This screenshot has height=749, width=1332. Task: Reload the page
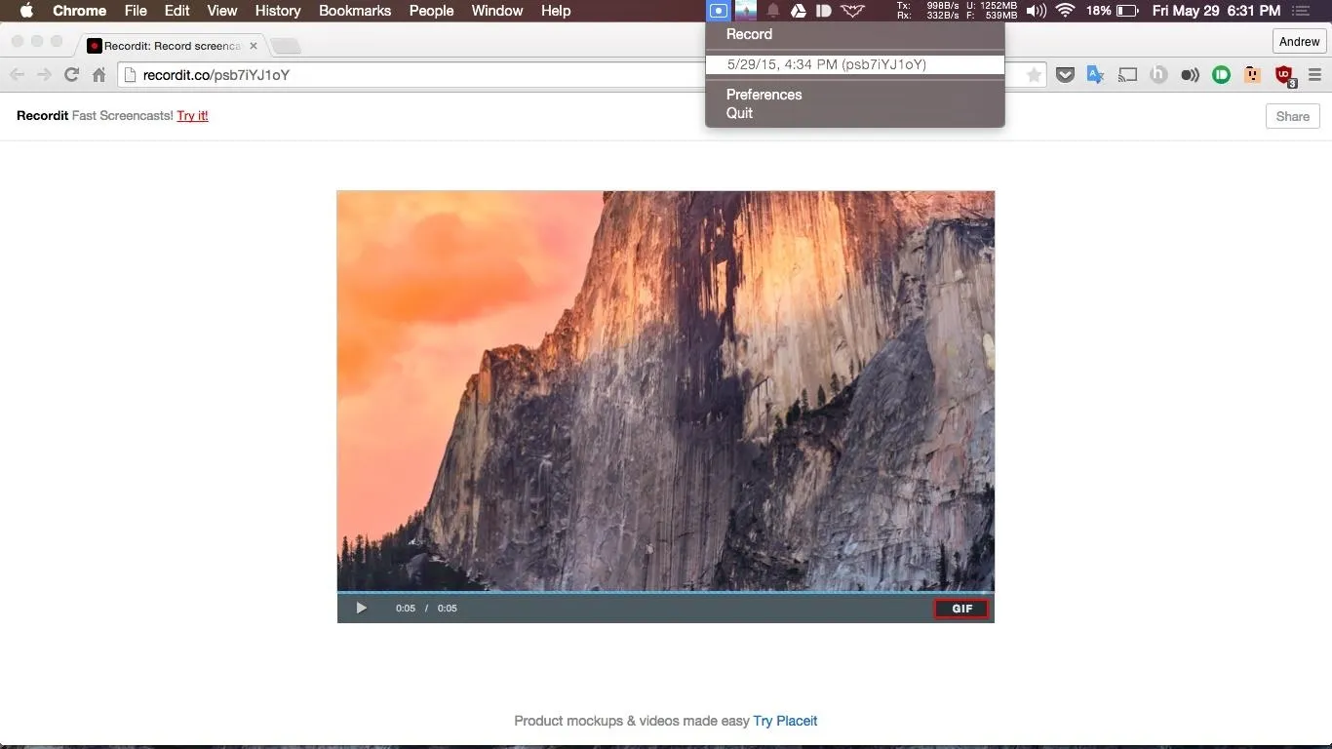[x=71, y=75]
